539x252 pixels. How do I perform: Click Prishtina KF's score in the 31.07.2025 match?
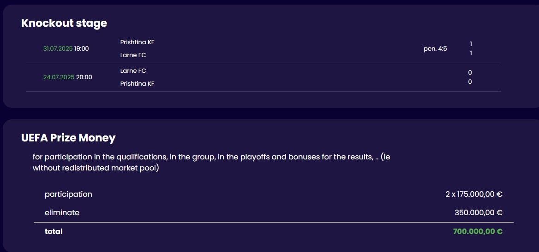point(471,44)
